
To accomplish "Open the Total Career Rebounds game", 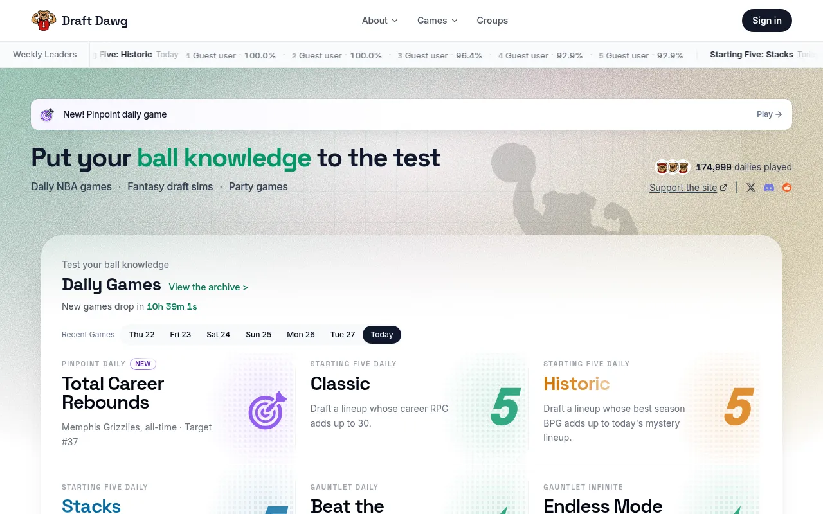I will click(113, 393).
